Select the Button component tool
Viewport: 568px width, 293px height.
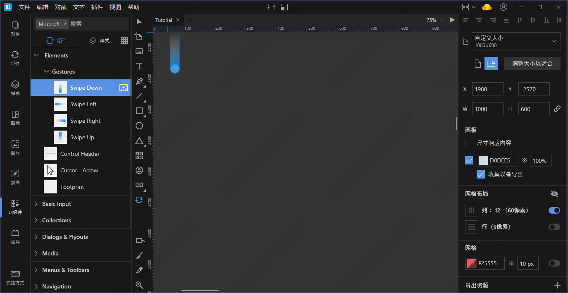tap(139, 185)
